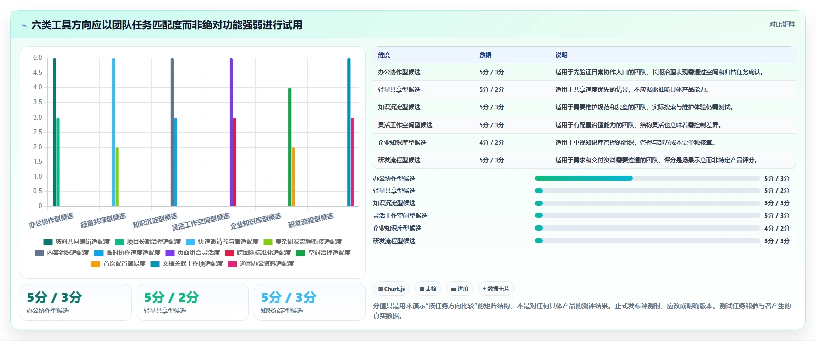The width and height of the screenshot is (816, 341).
Task: Click 办公协作型候选 progress bar
Action: pos(647,178)
